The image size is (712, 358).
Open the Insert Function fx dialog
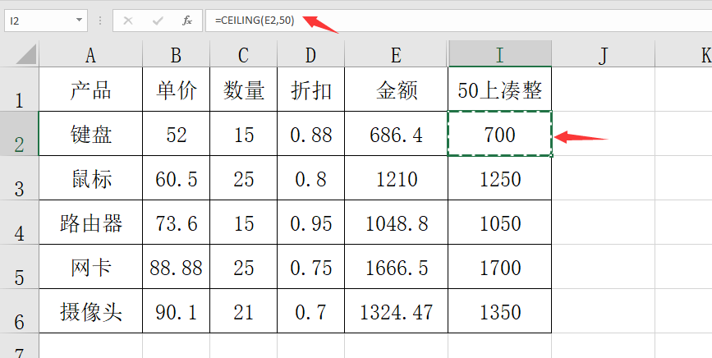tap(187, 20)
